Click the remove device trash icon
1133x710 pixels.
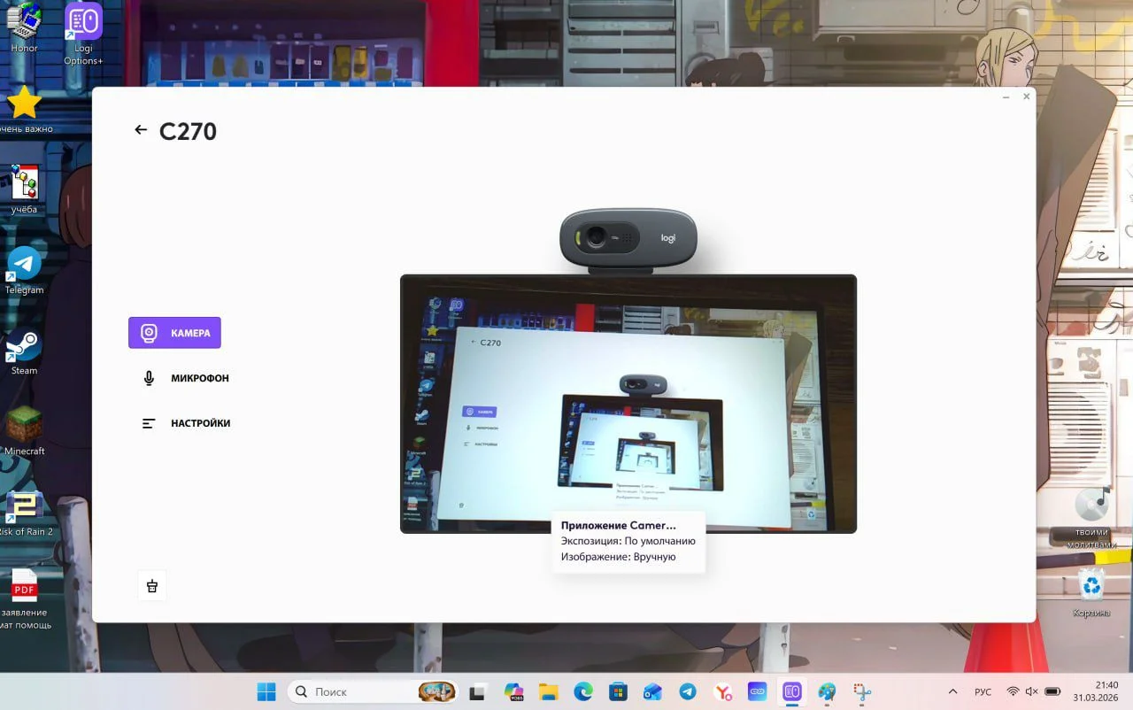pyautogui.click(x=152, y=586)
